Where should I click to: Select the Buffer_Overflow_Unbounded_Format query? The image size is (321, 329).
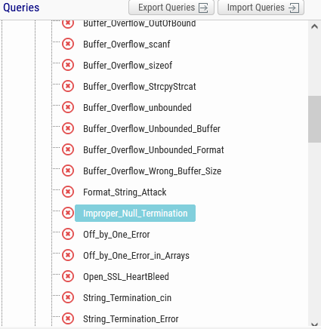(153, 150)
